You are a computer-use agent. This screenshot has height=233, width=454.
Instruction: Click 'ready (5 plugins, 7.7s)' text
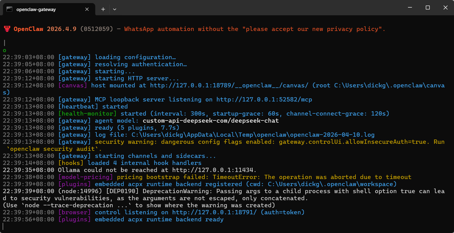tap(137, 128)
